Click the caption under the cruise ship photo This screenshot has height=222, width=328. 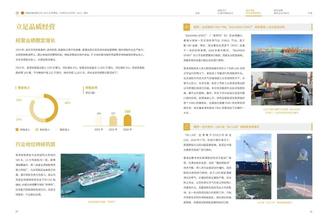102,202
